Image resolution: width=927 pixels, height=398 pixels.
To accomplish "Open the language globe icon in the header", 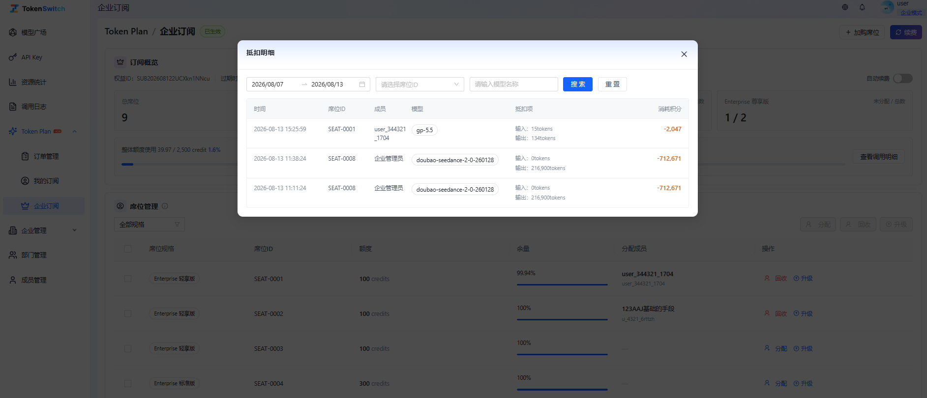I will click(x=845, y=7).
